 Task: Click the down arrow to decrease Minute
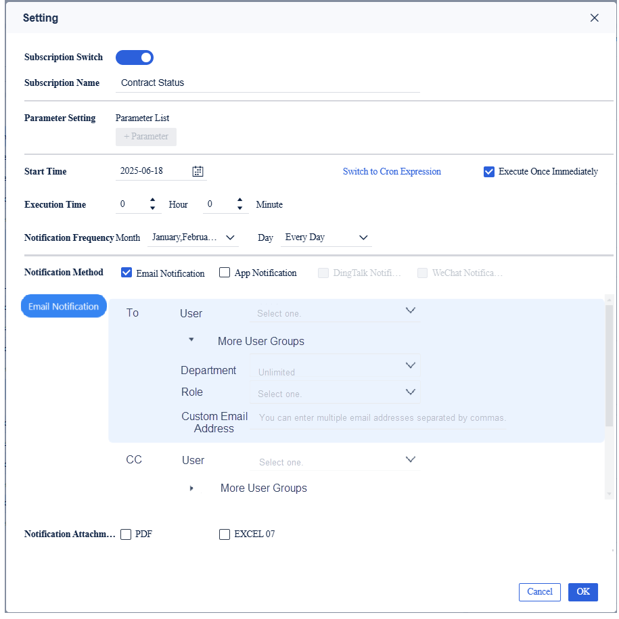pyautogui.click(x=240, y=207)
